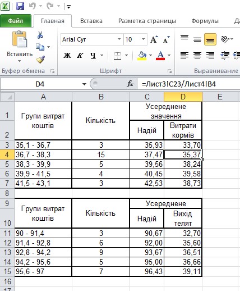Align text to middle of cell

197,39
